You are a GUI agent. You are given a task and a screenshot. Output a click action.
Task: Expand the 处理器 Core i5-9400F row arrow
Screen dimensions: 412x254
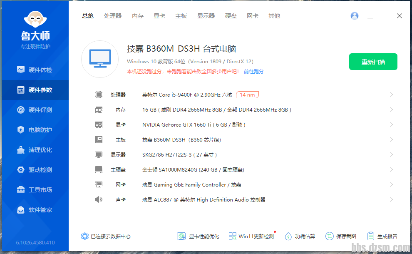click(391, 95)
